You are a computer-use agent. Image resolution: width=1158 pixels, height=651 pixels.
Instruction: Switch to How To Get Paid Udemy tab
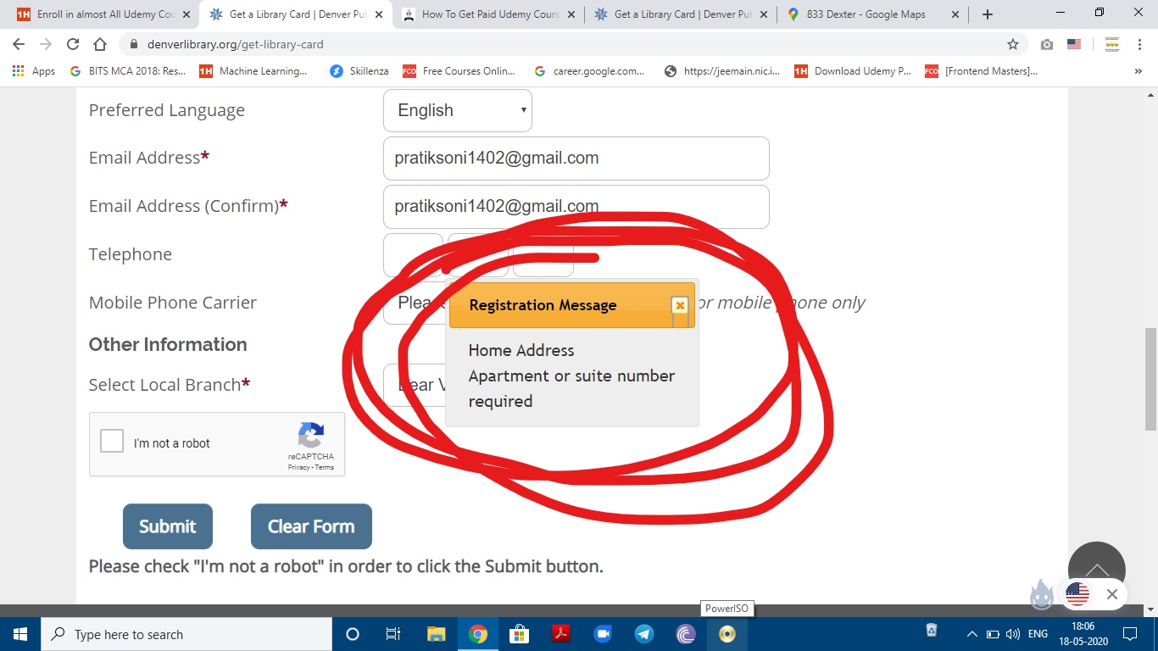pos(487,14)
